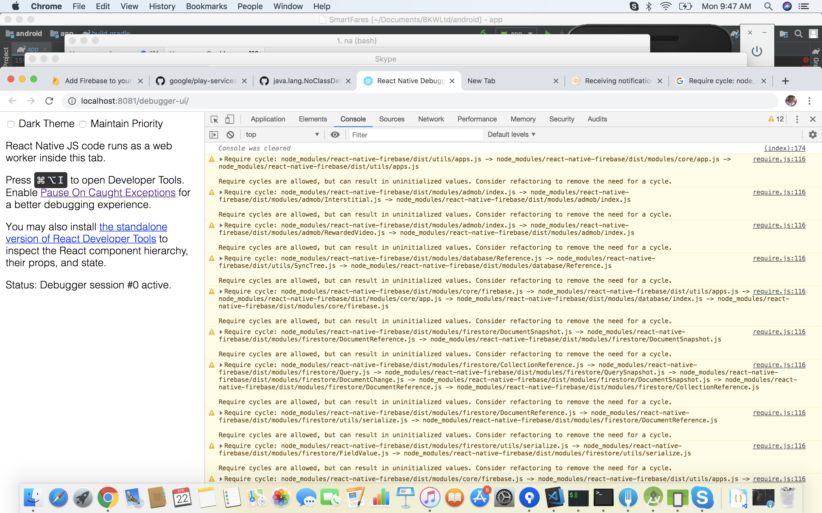Expand the first Require cycle warning

(221, 160)
